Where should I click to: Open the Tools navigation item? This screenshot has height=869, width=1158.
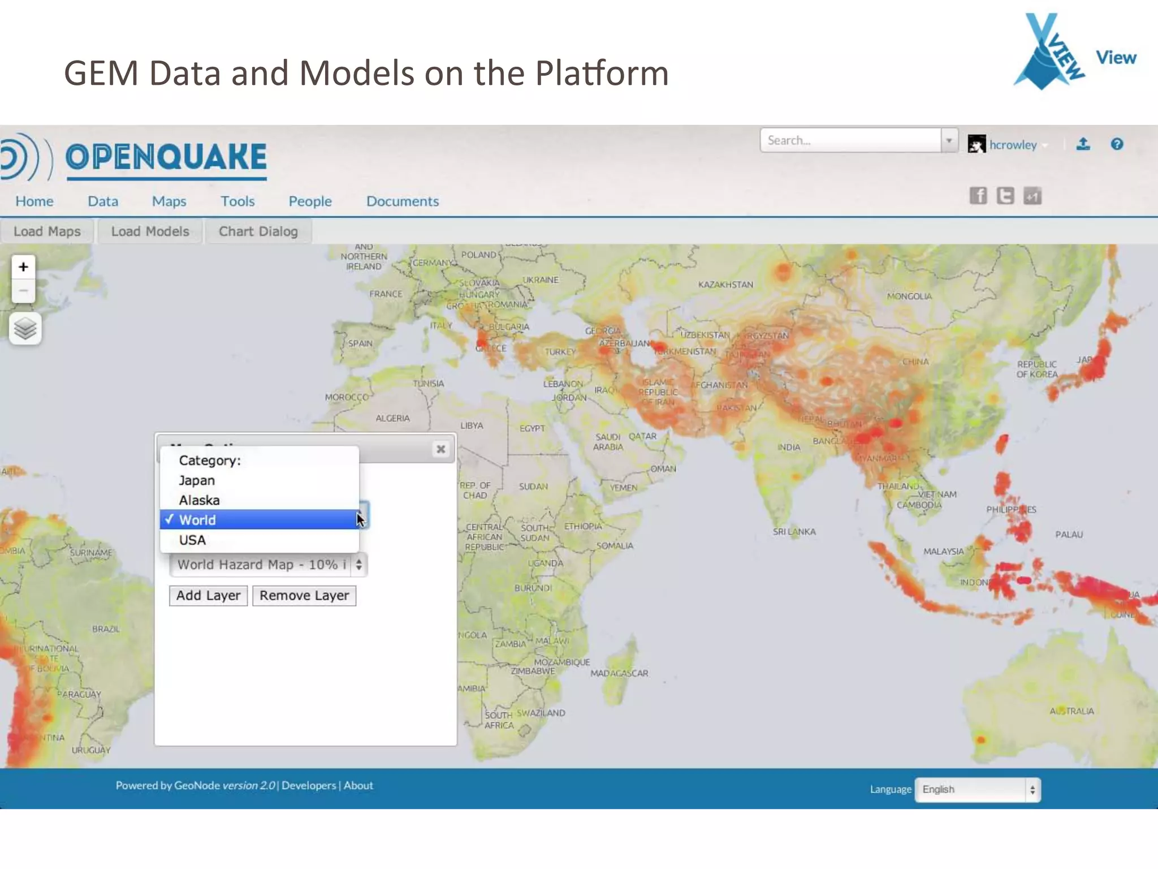(x=237, y=201)
